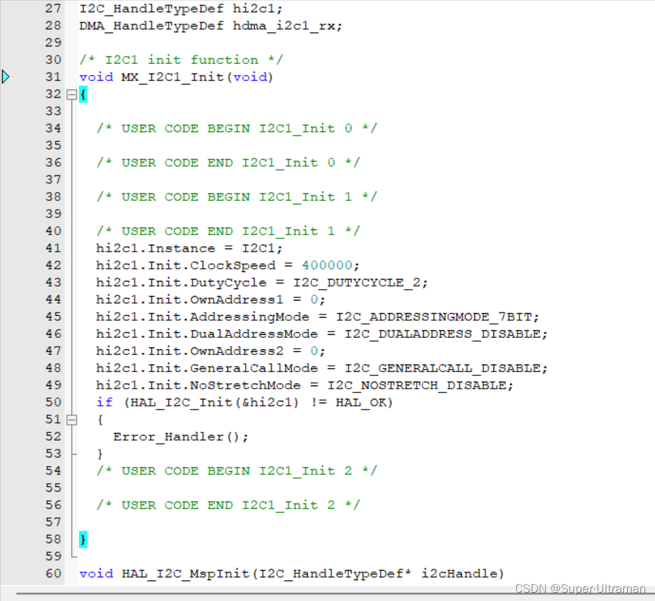This screenshot has height=601, width=655.
Task: Click the USER CODE BEGIN I2C1_Init 0 comment
Action: click(x=235, y=128)
